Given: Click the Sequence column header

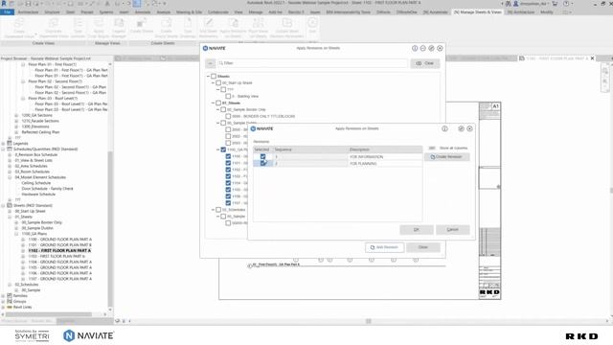Looking at the screenshot, I should pyautogui.click(x=310, y=149).
